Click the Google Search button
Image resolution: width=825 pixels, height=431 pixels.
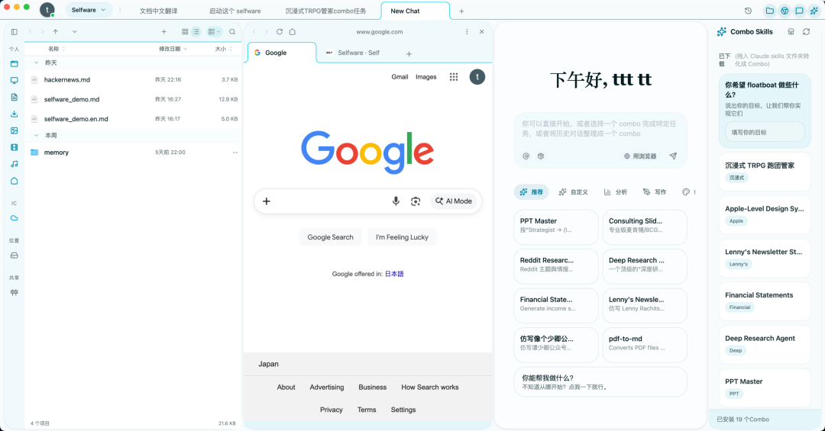(331, 237)
